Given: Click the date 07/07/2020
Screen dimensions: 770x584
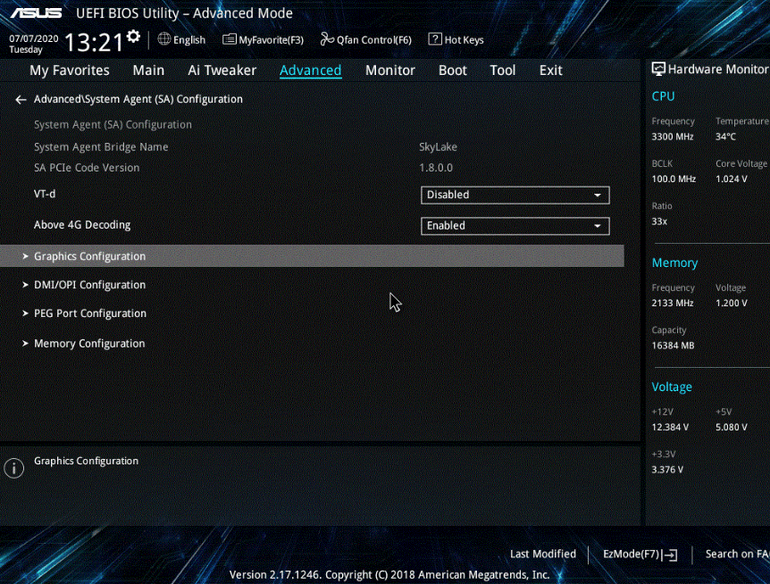Looking at the screenshot, I should pyautogui.click(x=33, y=38).
